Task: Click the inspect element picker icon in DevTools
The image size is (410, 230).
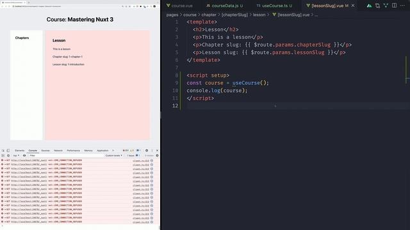Action: (x=3, y=151)
